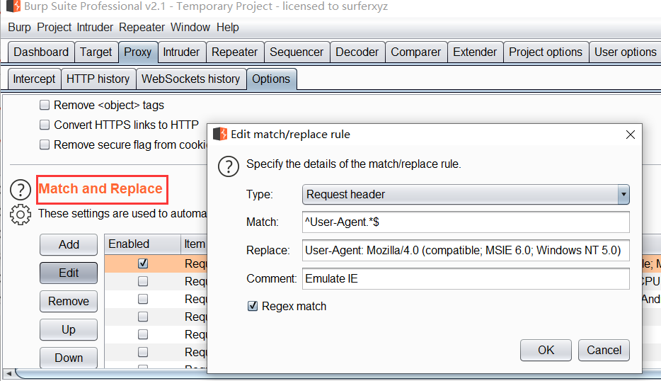Disable the first enabled rule checkbox
The height and width of the screenshot is (381, 661).
click(143, 263)
